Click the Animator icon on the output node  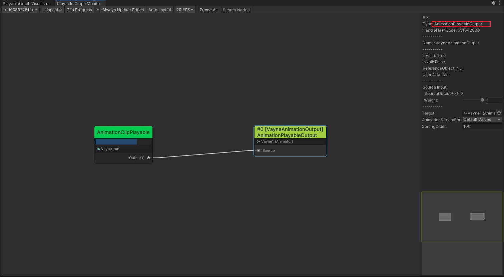pyautogui.click(x=259, y=141)
